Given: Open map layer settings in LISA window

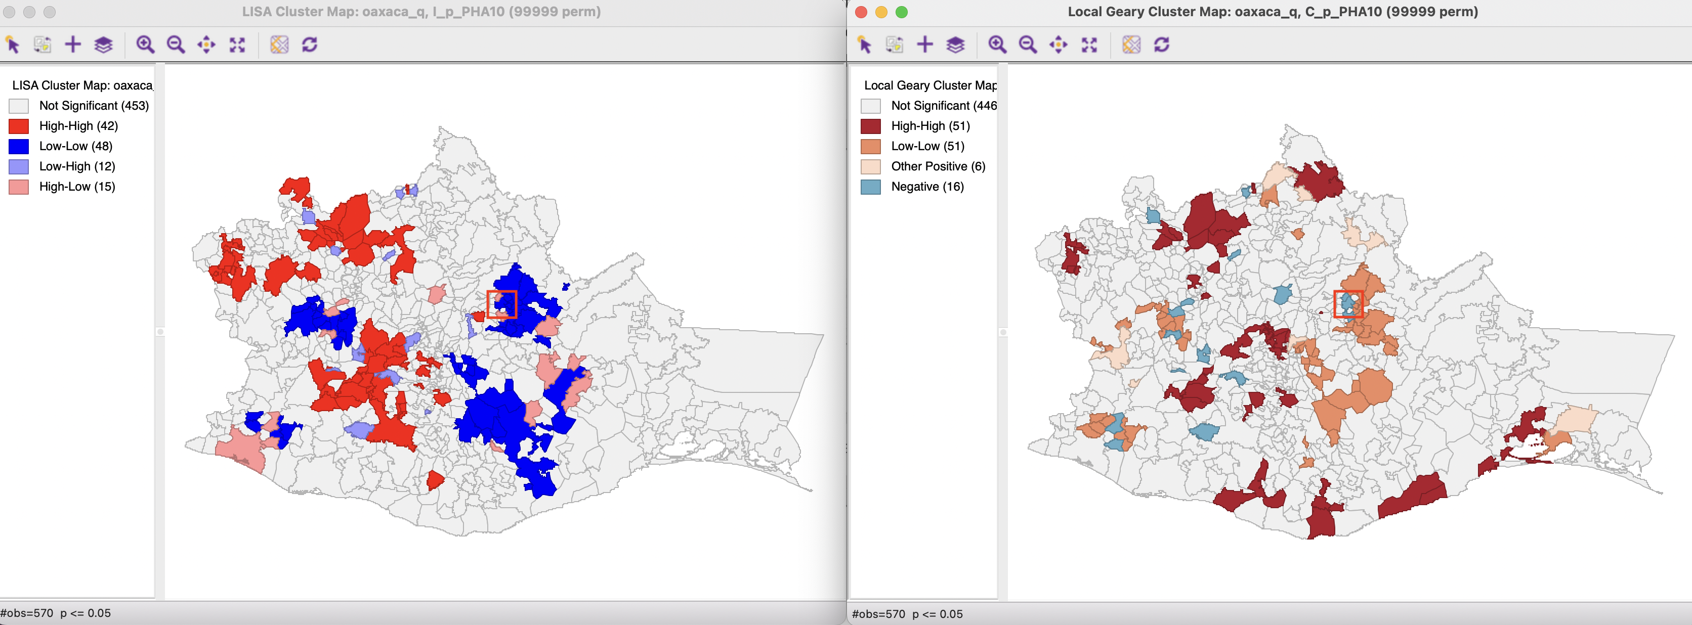Looking at the screenshot, I should [104, 44].
